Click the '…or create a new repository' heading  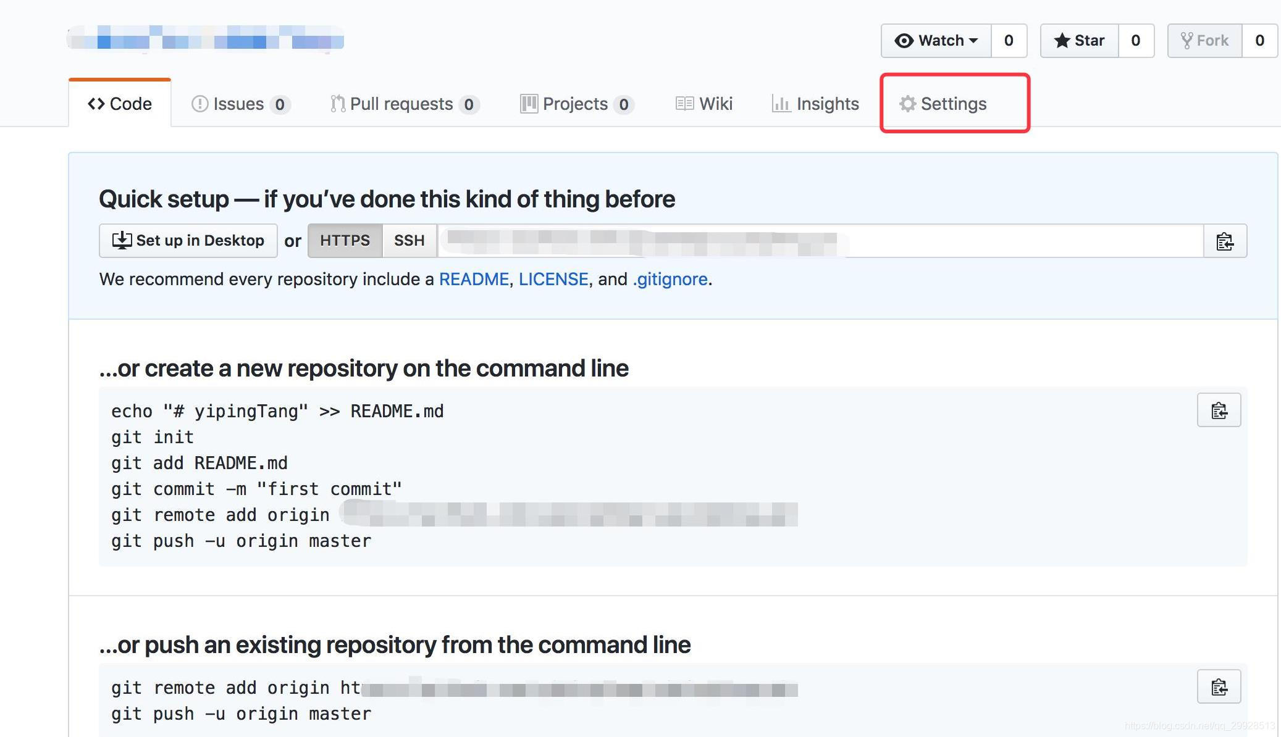click(x=364, y=368)
